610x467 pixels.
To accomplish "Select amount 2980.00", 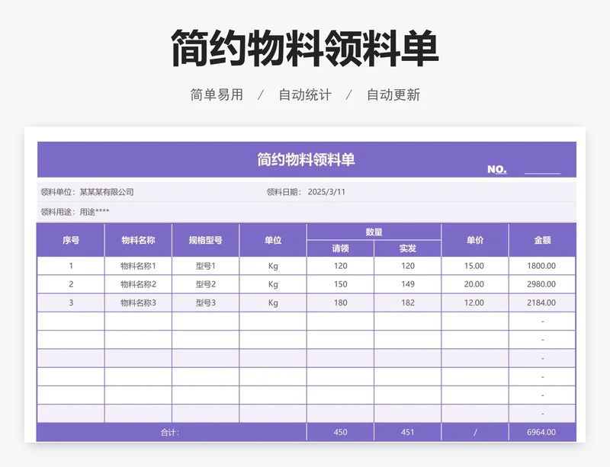I will tap(542, 284).
